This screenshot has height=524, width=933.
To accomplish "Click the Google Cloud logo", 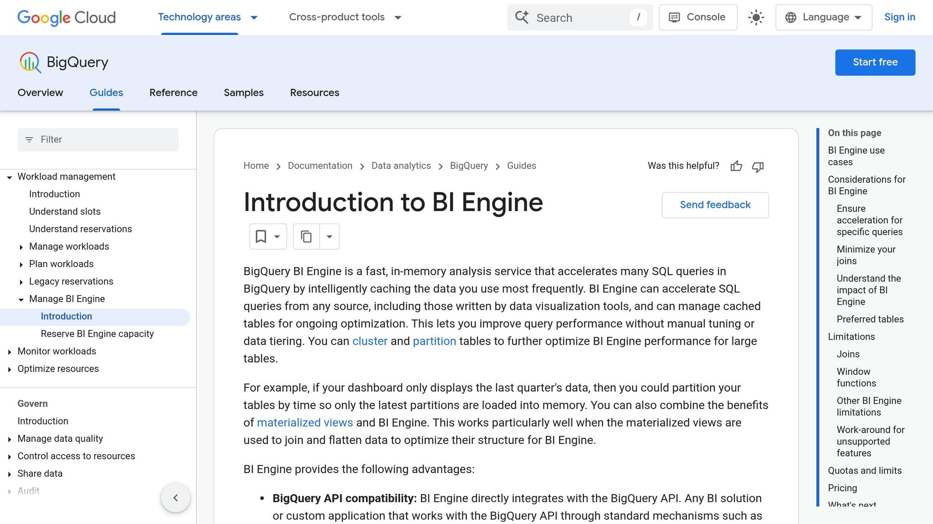I will click(x=67, y=17).
